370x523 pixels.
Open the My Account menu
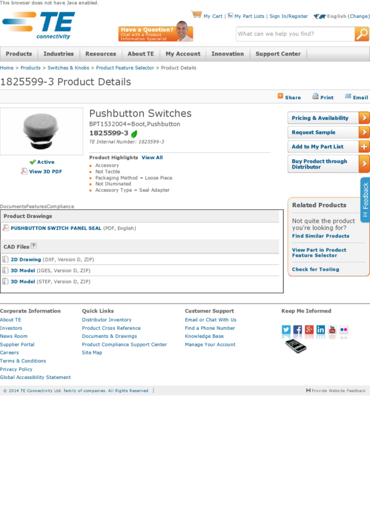pos(183,54)
